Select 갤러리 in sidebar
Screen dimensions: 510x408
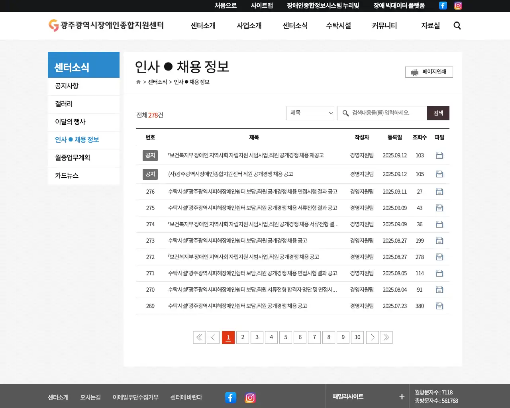tap(84, 104)
